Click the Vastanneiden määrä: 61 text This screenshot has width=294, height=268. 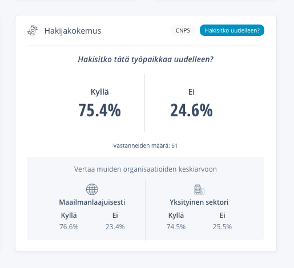(x=146, y=145)
